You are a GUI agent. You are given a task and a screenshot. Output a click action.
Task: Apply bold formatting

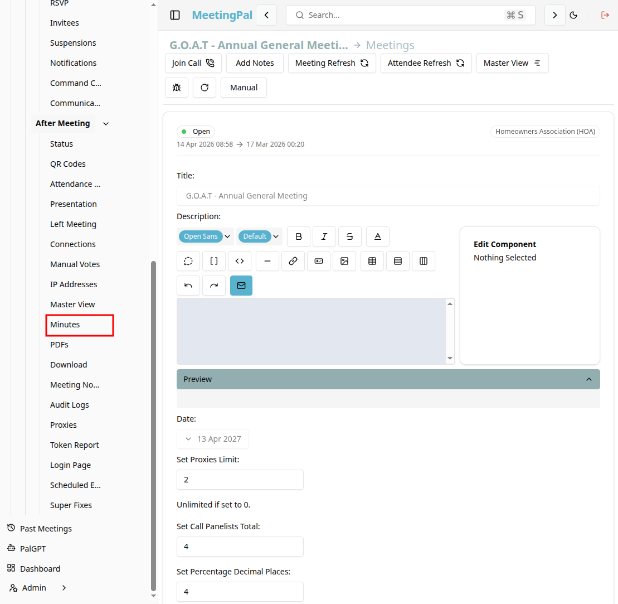(x=299, y=236)
